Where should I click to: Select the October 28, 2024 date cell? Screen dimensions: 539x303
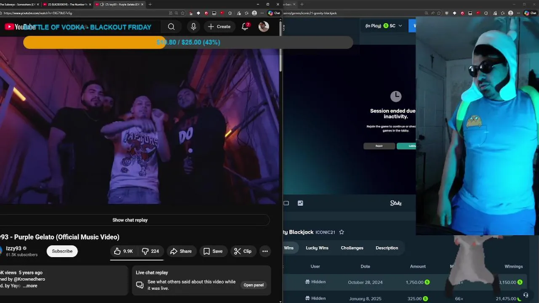(365, 282)
